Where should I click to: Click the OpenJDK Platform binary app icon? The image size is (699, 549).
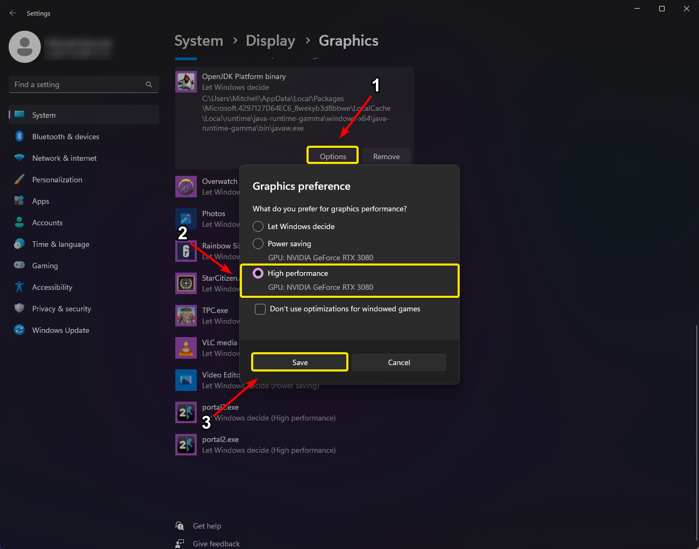(186, 82)
